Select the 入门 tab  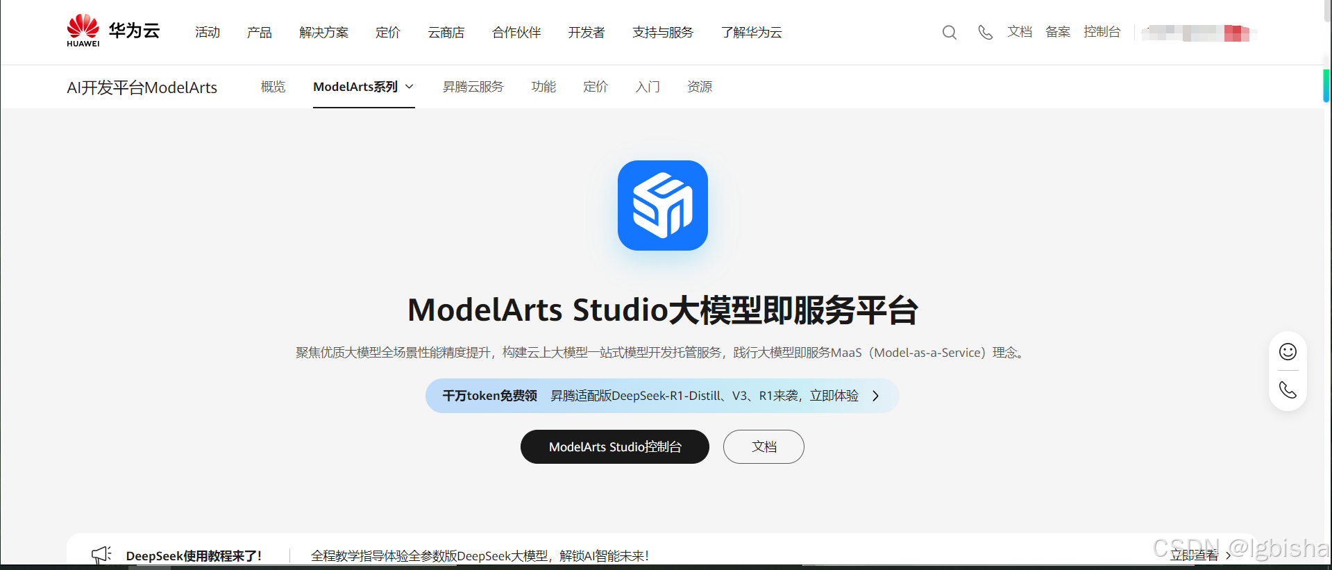[x=648, y=87]
